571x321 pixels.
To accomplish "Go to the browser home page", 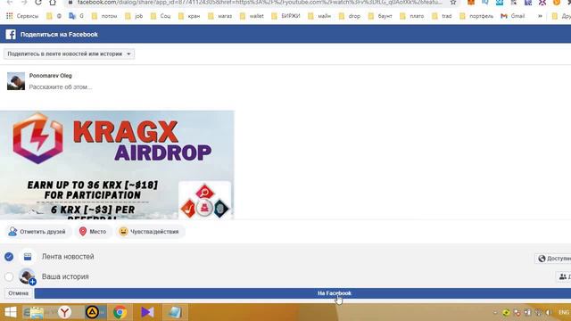I will [53, 2].
